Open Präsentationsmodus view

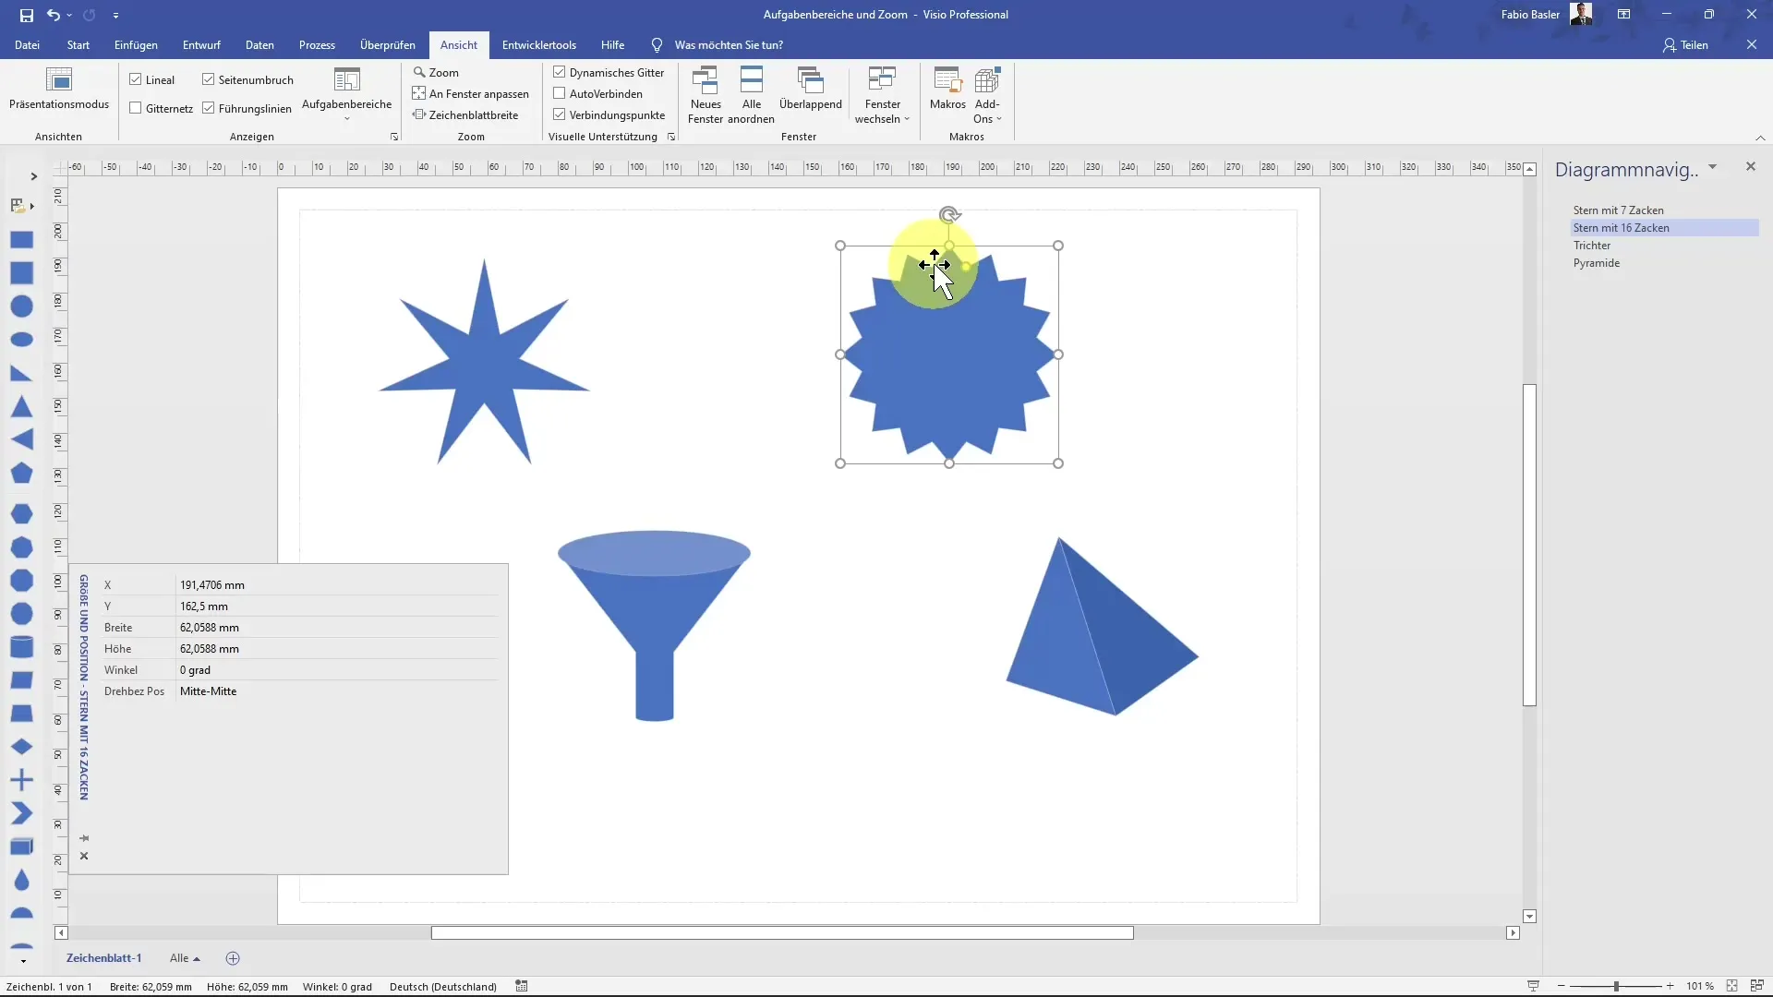[x=59, y=90]
